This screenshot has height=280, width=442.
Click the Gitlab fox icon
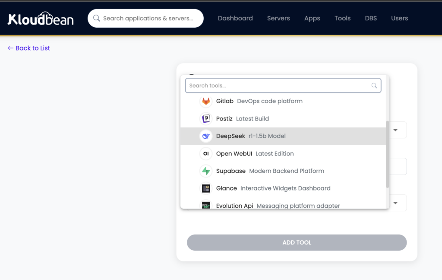click(x=206, y=101)
